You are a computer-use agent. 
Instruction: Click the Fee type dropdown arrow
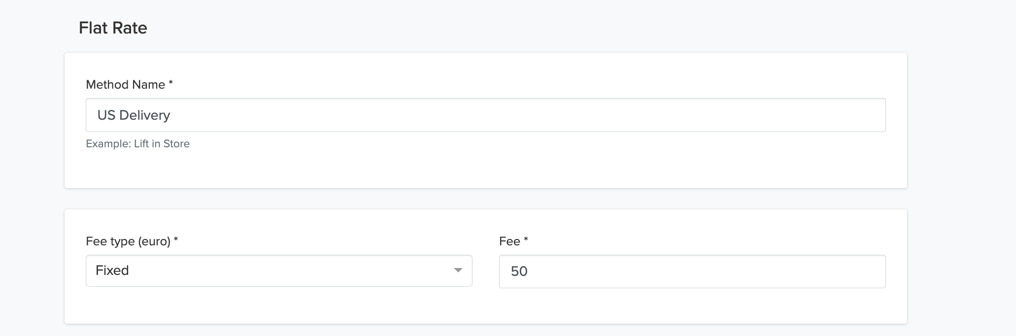[458, 270]
